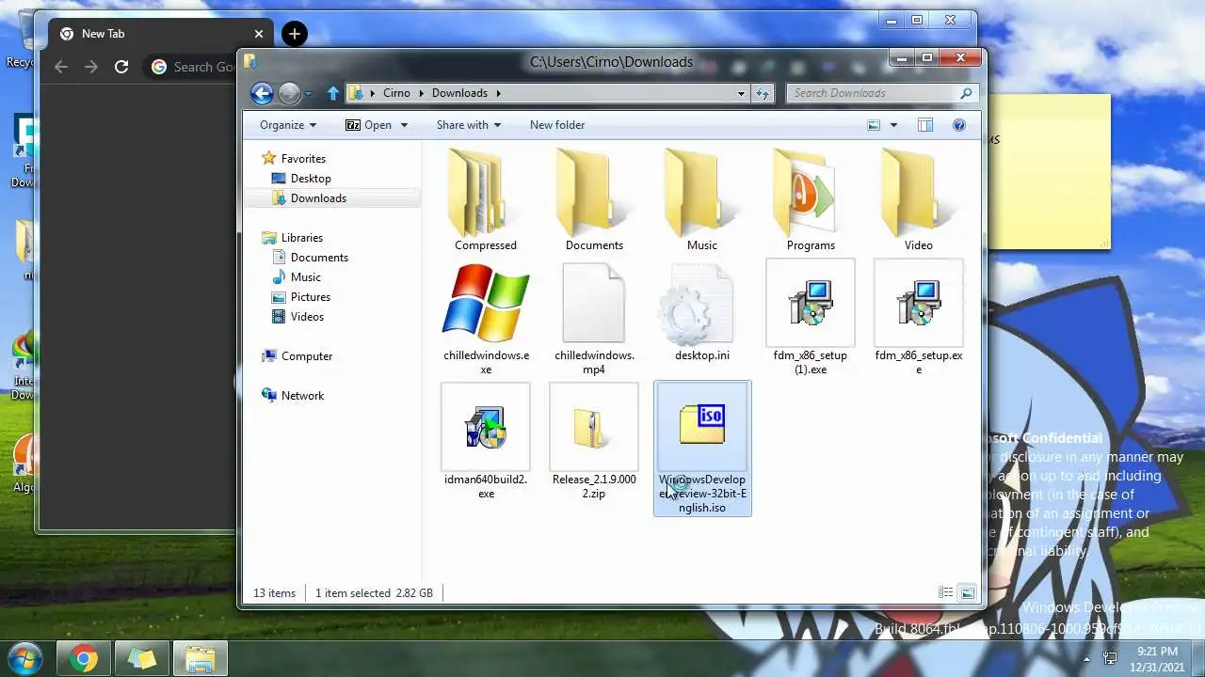Click Cirno in the address breadcrumb

click(396, 93)
